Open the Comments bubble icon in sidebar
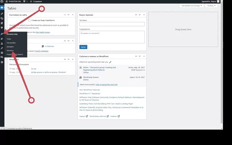Viewport: 232px width, 145px height. point(2,28)
